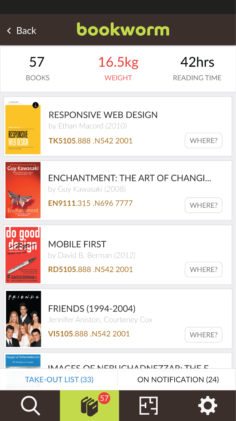Tap the 16.5kg weight statistic
Viewport: 236px width, 421px height.
[x=118, y=68]
